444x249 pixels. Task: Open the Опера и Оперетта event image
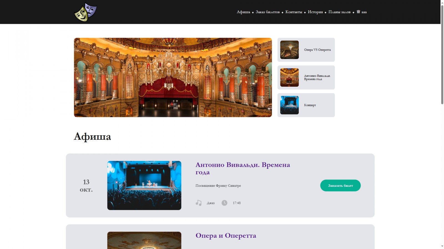(144, 240)
